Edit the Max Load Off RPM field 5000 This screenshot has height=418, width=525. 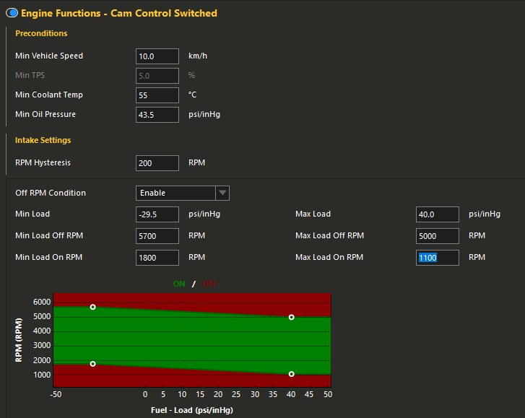click(438, 236)
